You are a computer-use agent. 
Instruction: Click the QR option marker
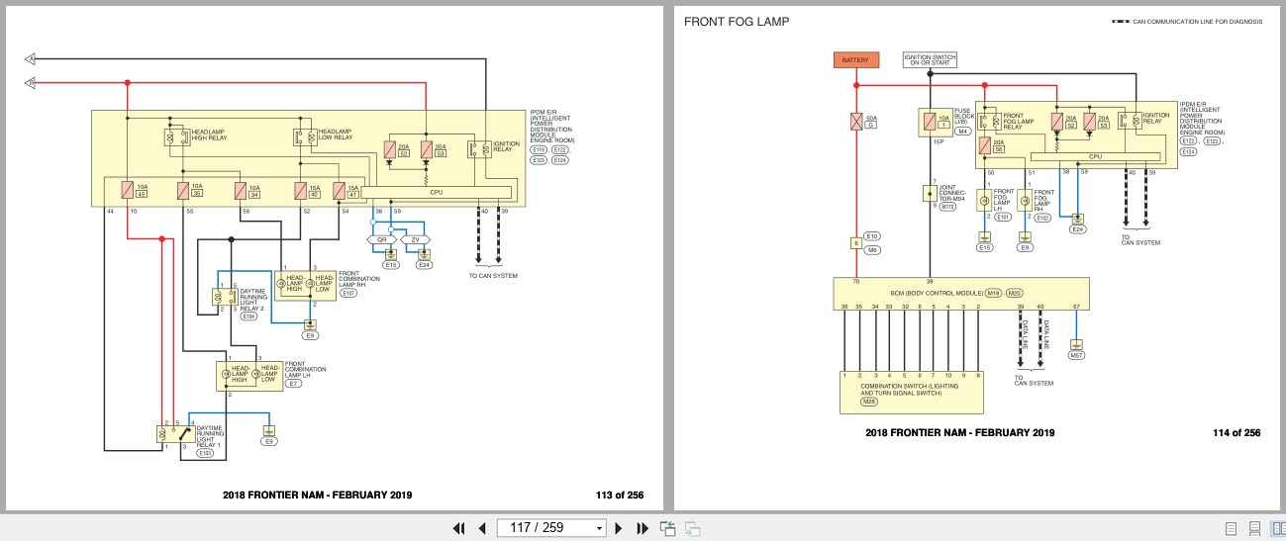(x=381, y=239)
